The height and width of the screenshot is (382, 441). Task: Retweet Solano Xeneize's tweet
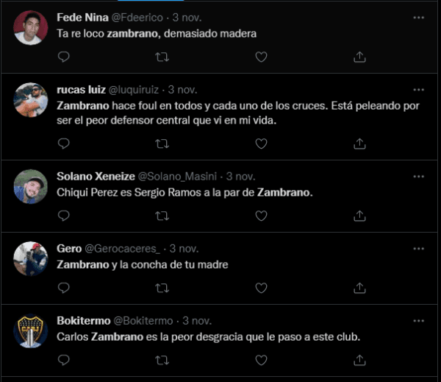coord(162,216)
